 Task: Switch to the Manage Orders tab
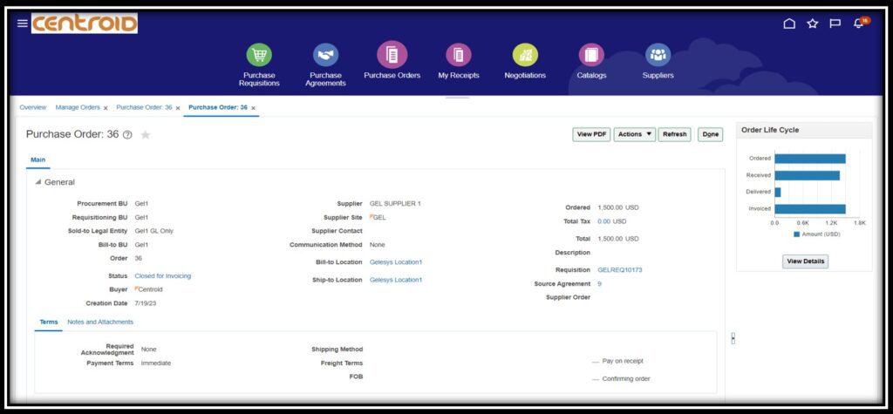tap(78, 107)
